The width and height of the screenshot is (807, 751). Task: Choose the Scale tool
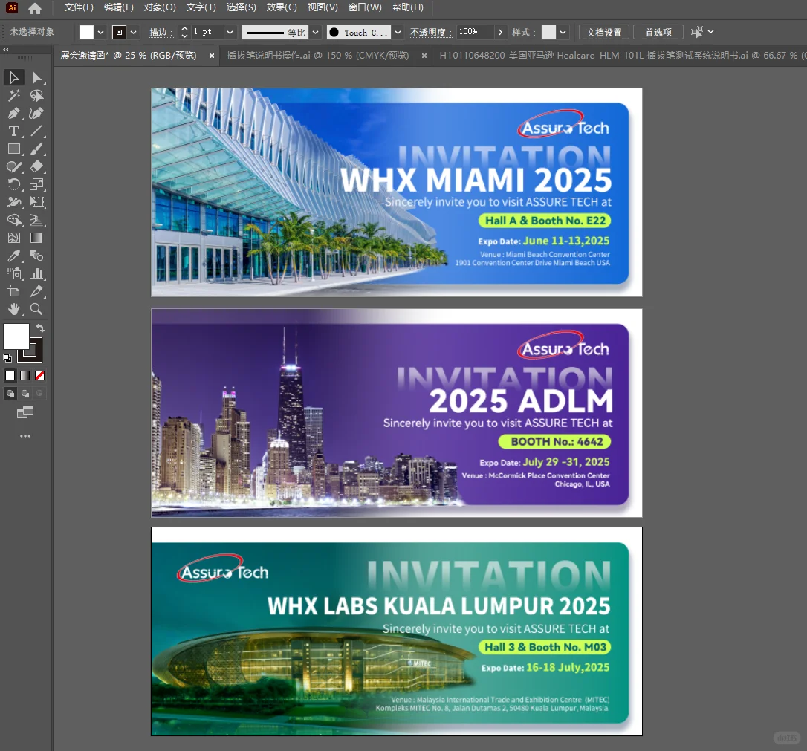pos(36,184)
